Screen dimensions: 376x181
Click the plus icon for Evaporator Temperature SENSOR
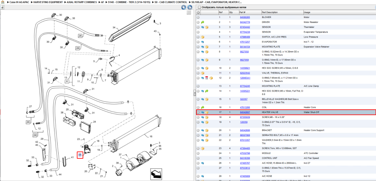[198, 32]
